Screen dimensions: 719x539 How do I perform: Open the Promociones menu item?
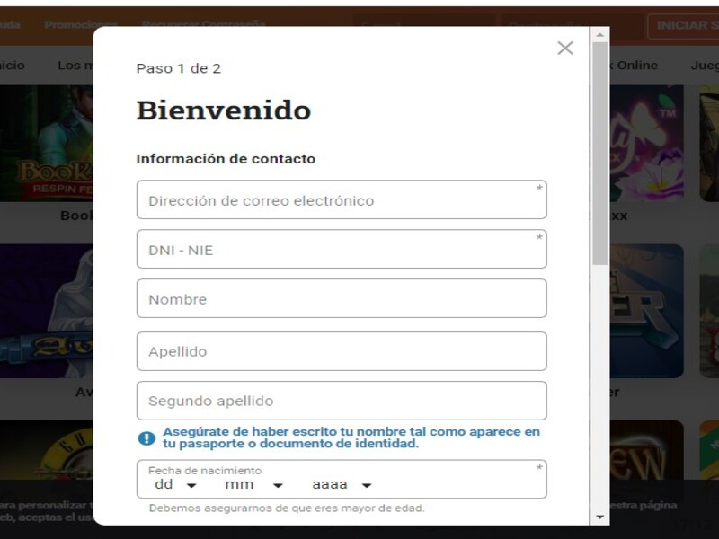[x=81, y=24]
